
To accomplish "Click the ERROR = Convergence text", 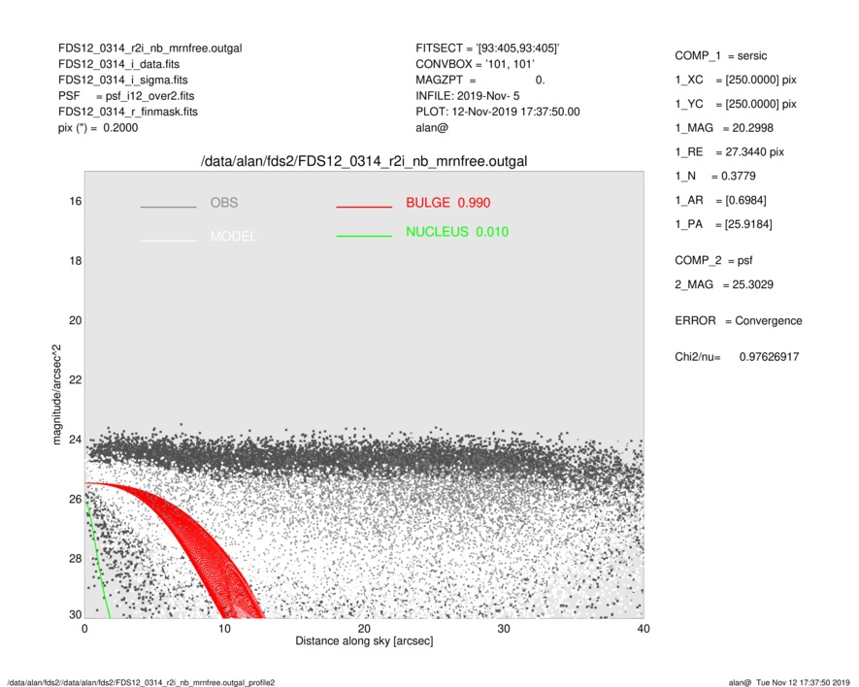I will 738,321.
